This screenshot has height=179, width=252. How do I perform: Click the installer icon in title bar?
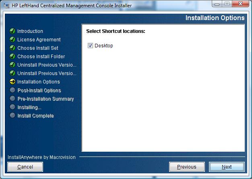pyautogui.click(x=6, y=6)
